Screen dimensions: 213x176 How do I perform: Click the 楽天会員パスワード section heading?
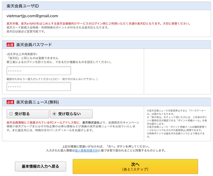(34, 45)
